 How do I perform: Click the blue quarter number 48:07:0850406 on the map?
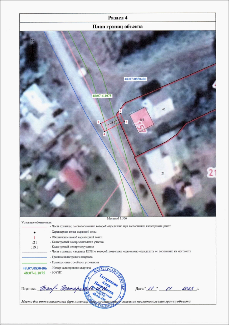pyautogui.click(x=136, y=79)
